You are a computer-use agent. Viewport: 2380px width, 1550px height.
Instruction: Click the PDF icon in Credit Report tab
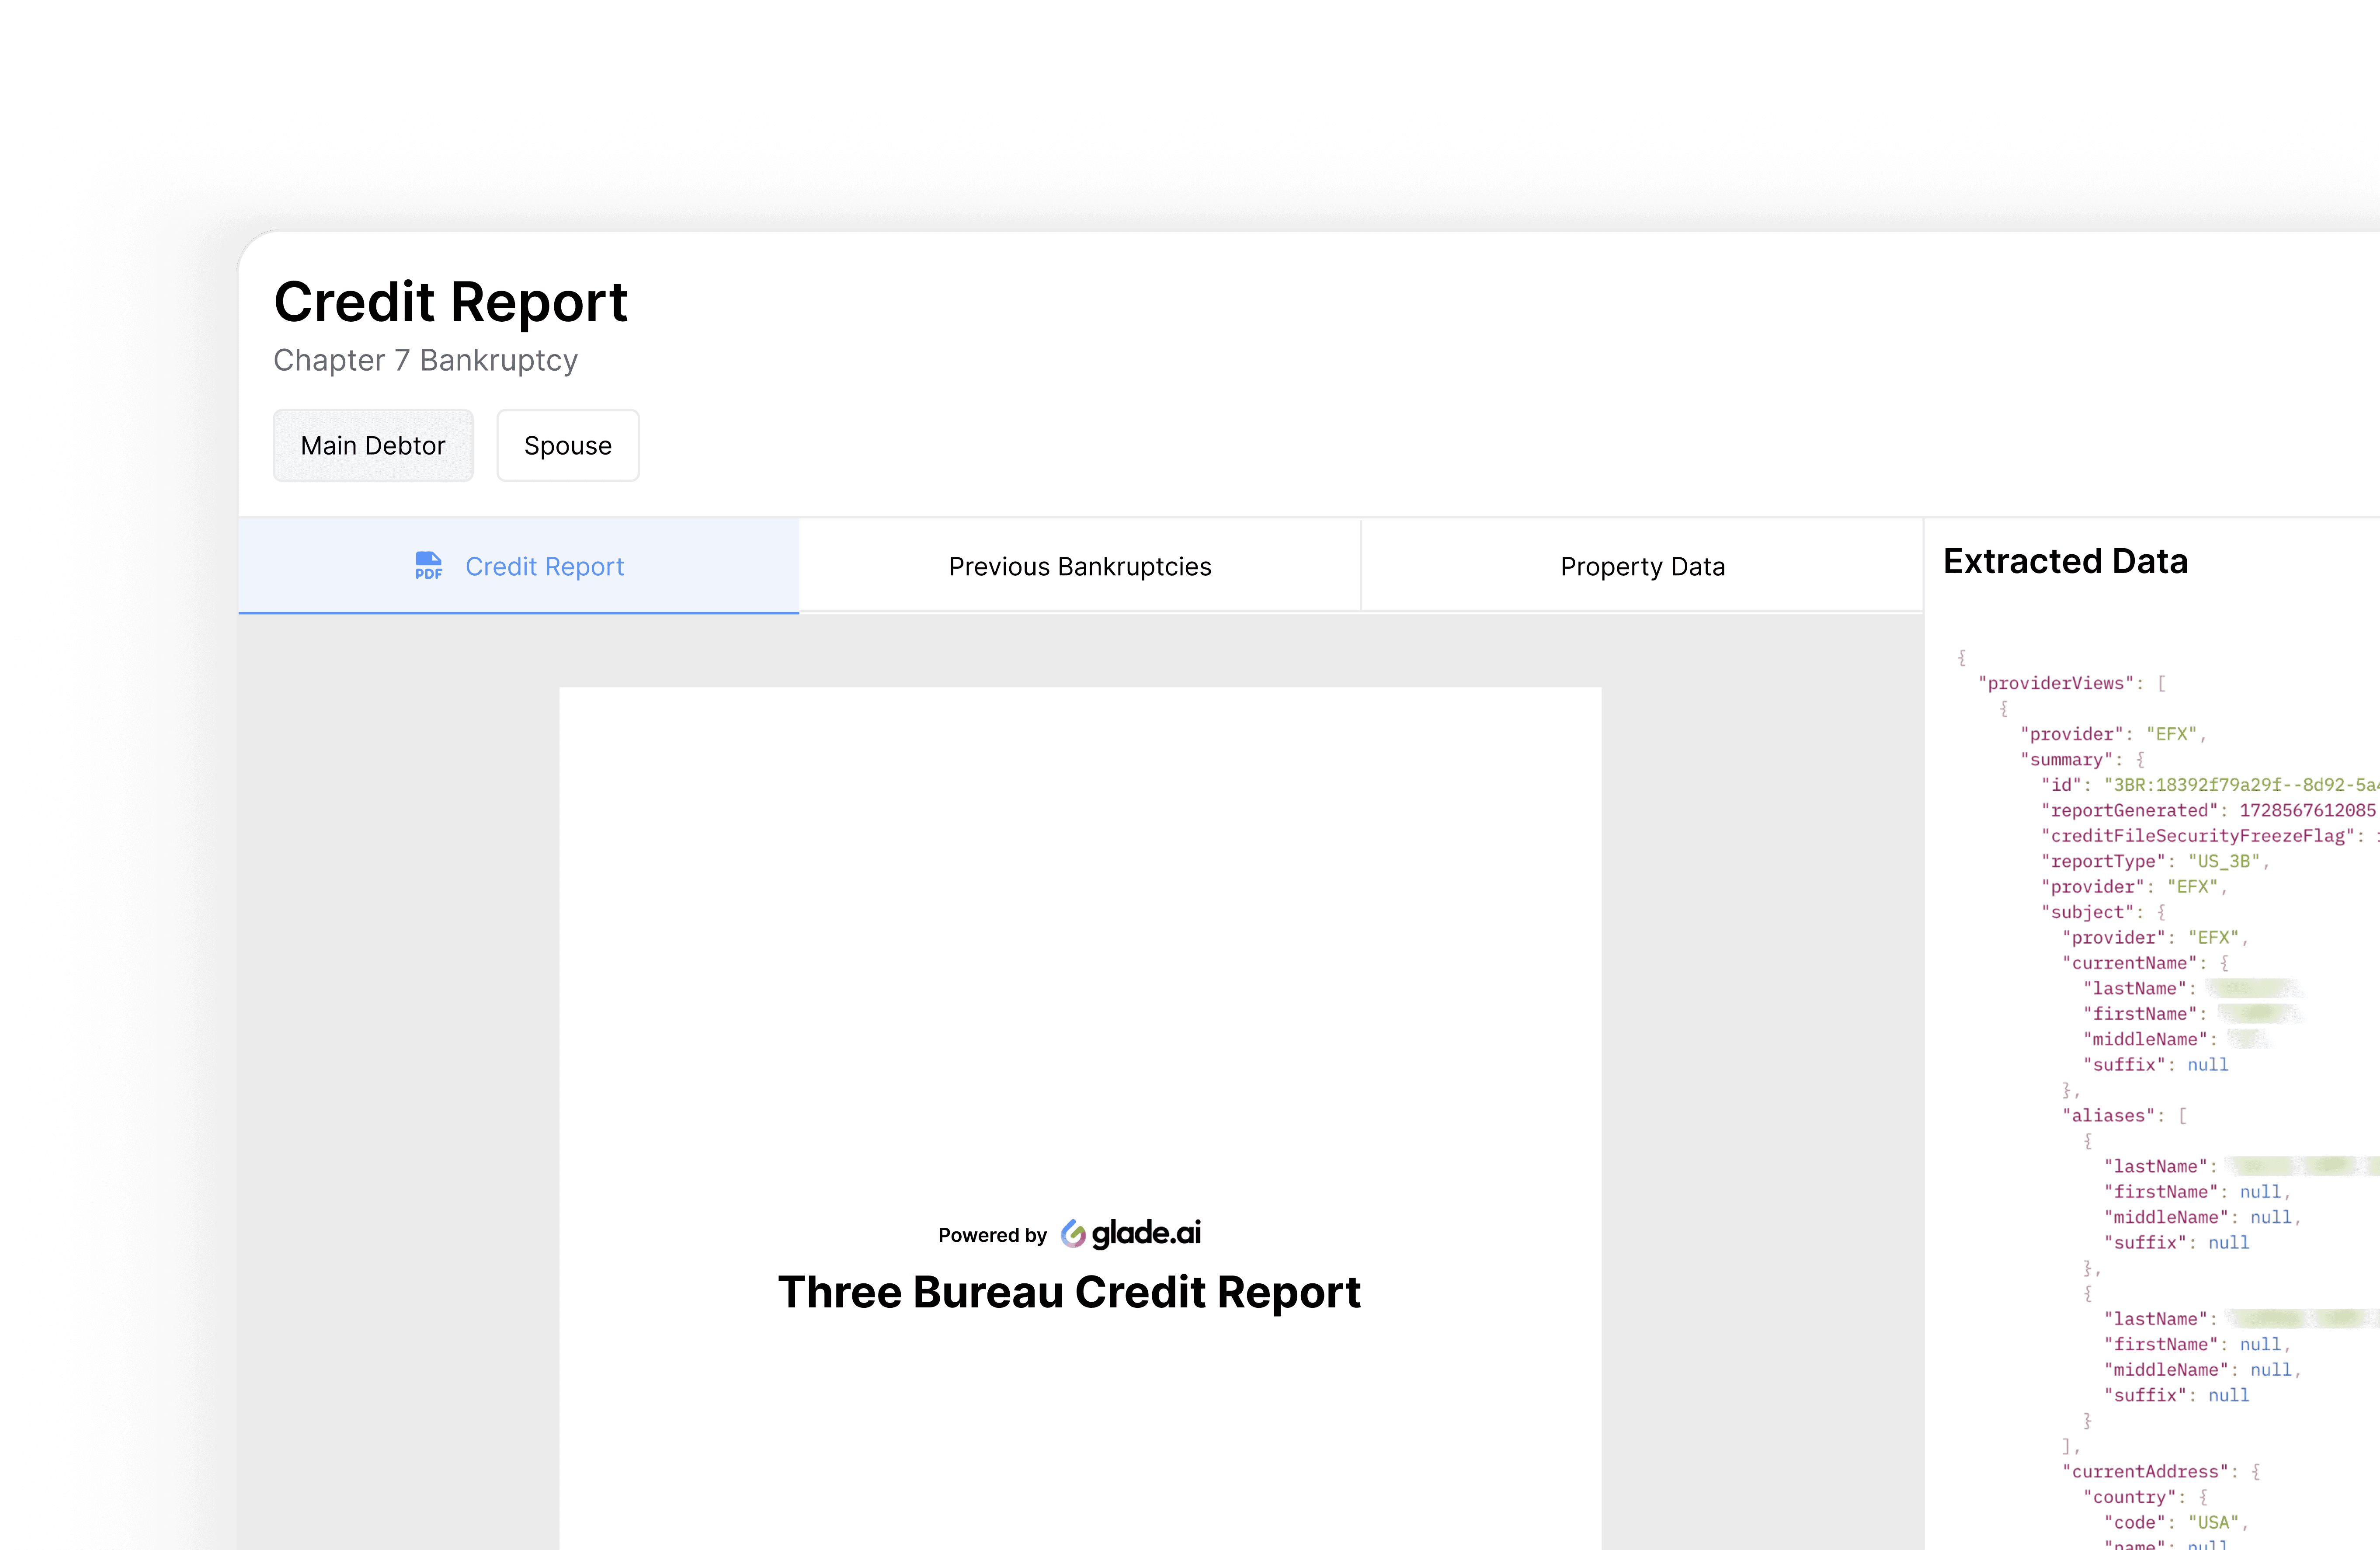(x=428, y=566)
